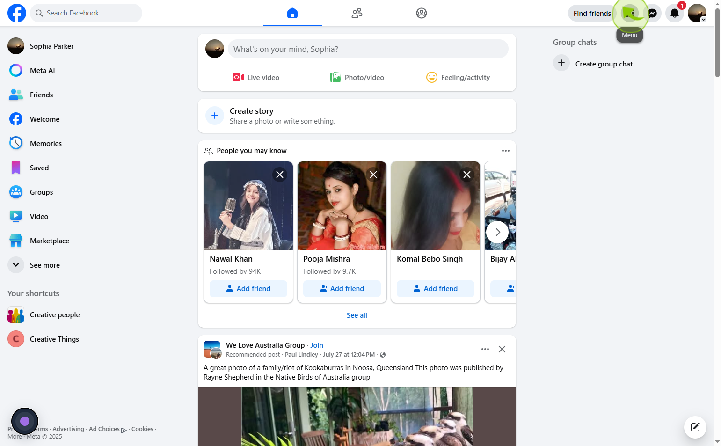
Task: Show next people suggestions with the arrow
Action: 497,232
